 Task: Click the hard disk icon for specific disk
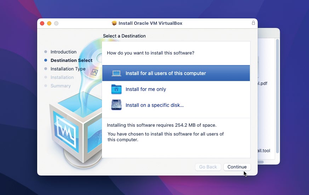[x=116, y=105]
